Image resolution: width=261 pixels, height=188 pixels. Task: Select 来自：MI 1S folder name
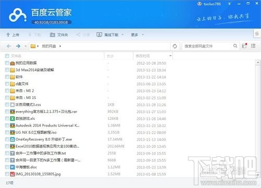click(26, 97)
